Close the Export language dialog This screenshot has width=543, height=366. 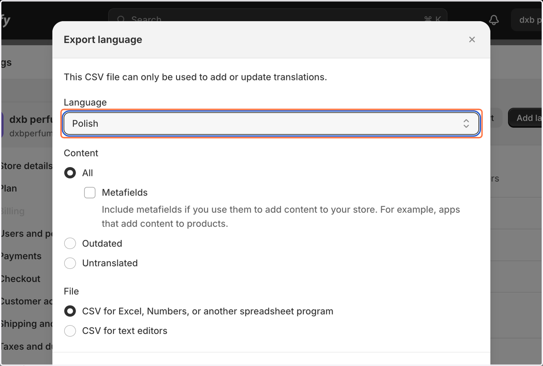[x=472, y=40]
